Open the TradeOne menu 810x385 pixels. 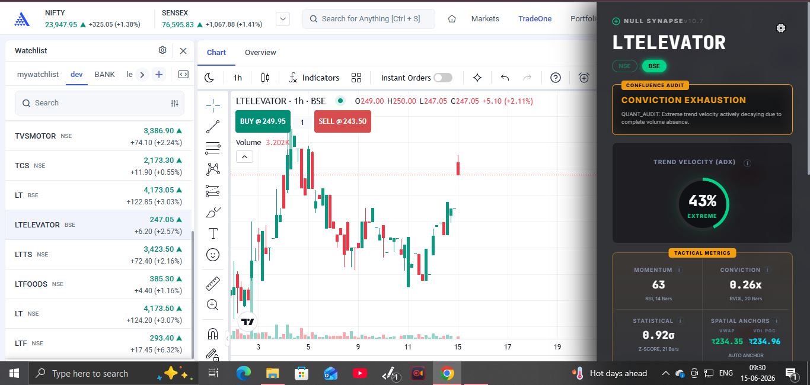click(x=535, y=19)
